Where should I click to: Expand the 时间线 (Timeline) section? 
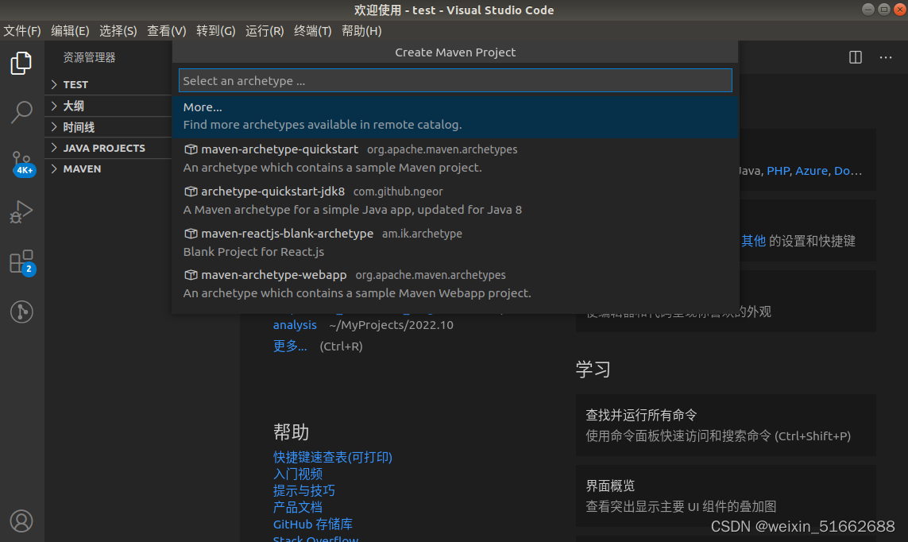(78, 126)
